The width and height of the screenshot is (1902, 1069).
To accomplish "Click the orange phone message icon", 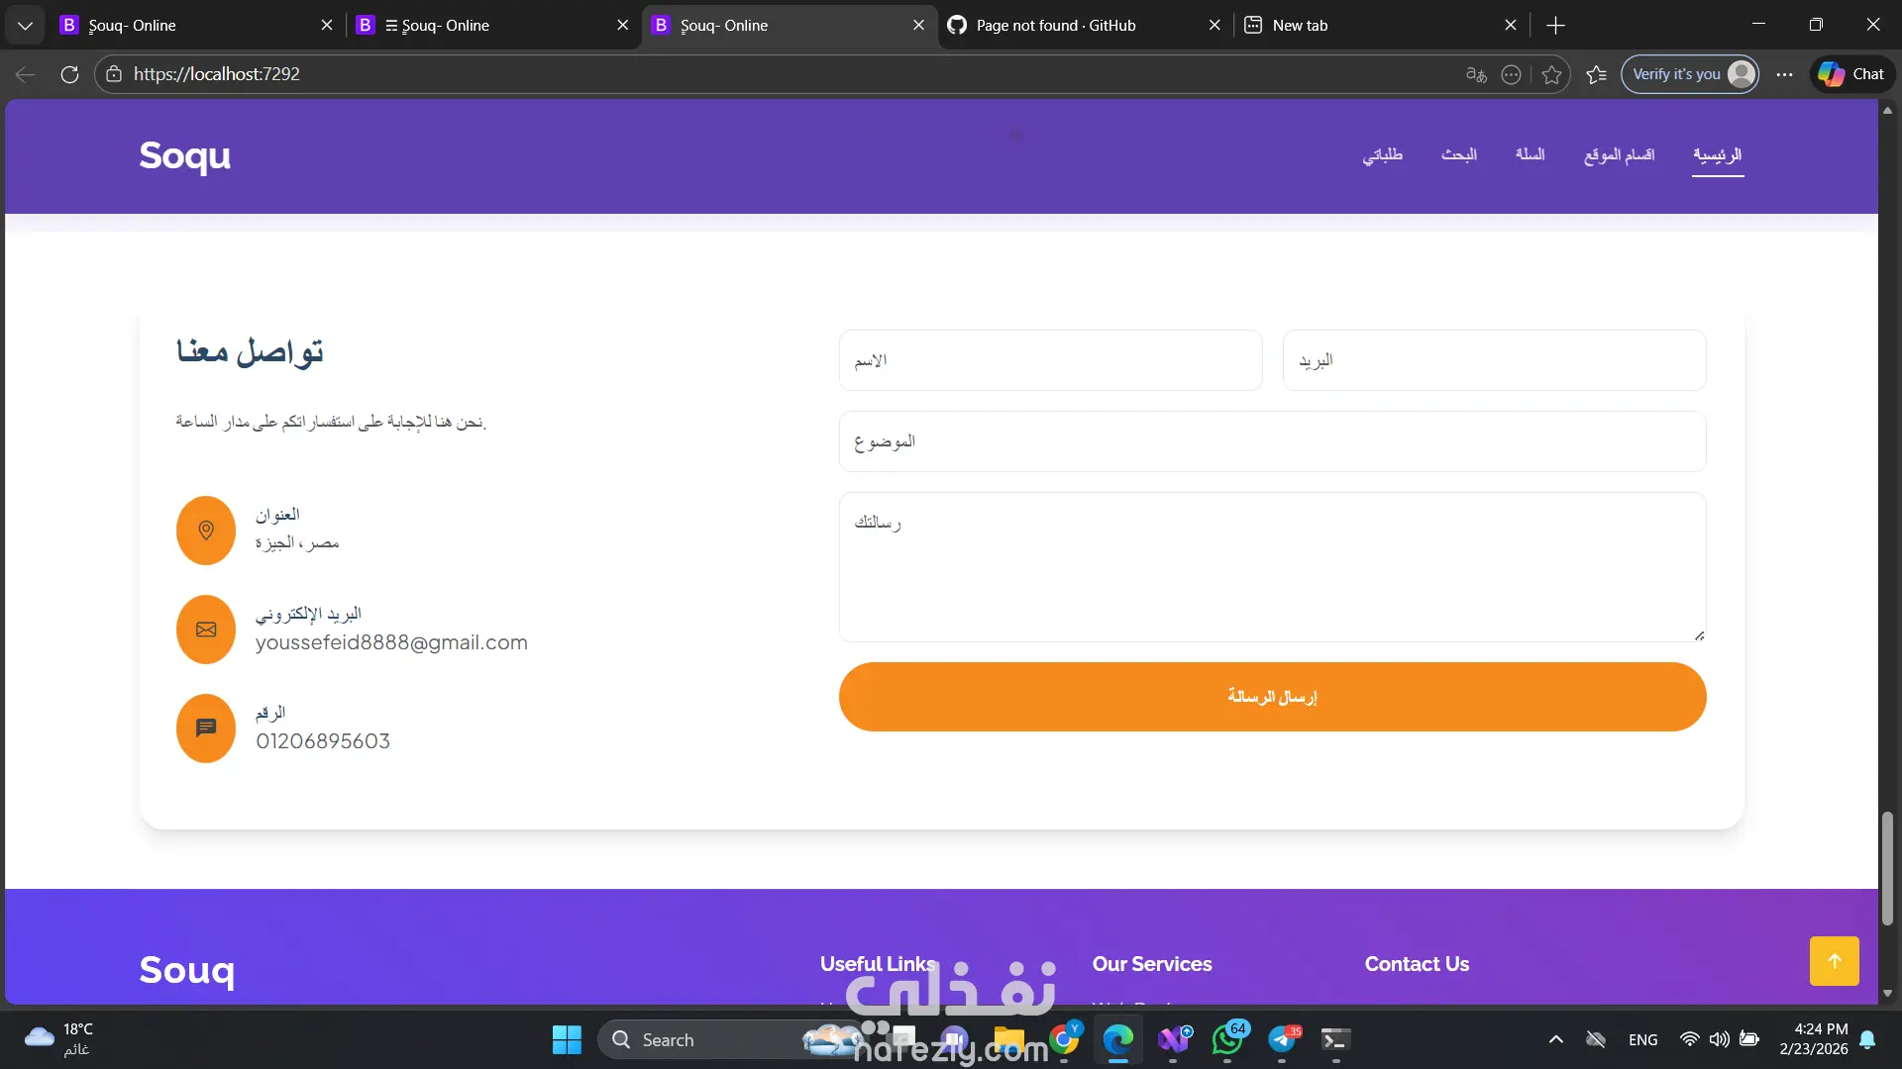I will [x=206, y=729].
